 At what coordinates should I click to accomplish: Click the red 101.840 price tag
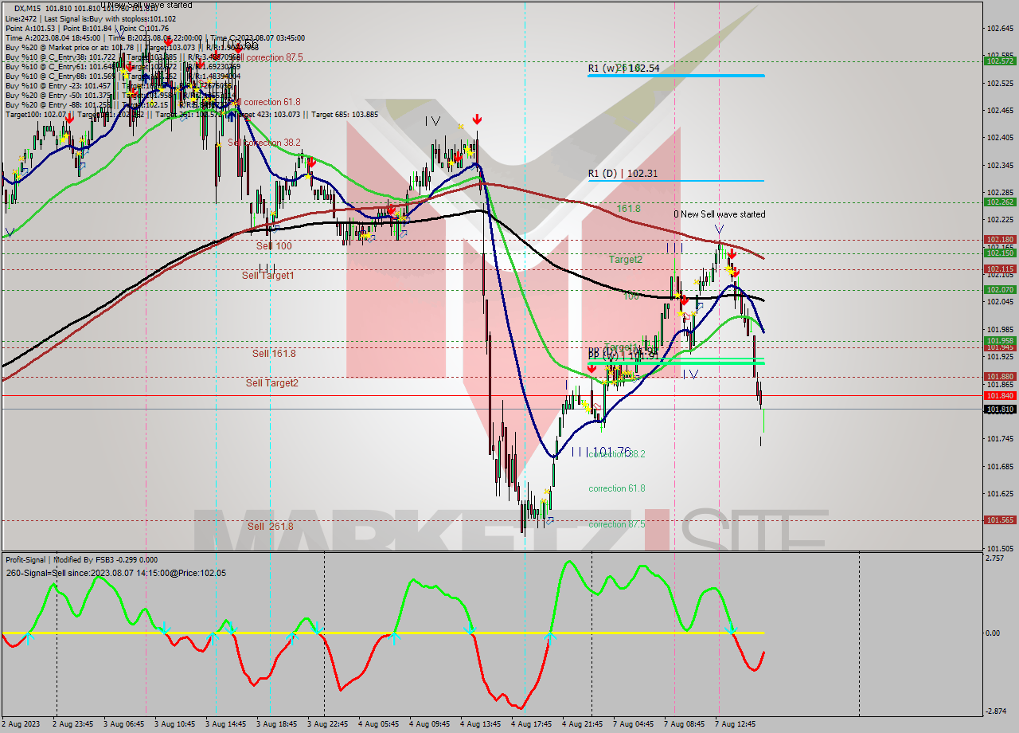(x=1000, y=395)
